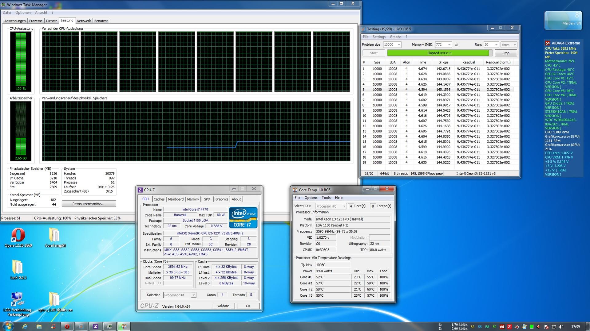This screenshot has height=331, width=590.
Task: Click the Core Temp title bar icon
Action: 295,190
